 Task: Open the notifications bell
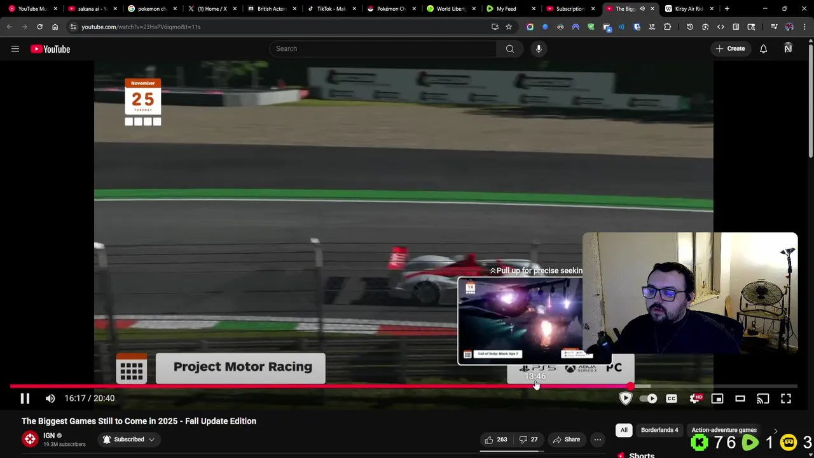[763, 49]
